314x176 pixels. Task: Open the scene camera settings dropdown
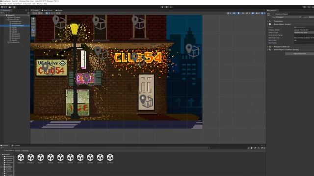coord(257,13)
